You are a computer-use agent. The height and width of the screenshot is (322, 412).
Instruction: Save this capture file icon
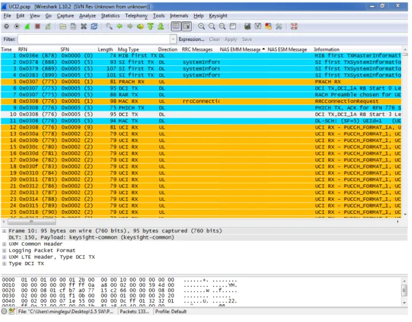click(73, 27)
